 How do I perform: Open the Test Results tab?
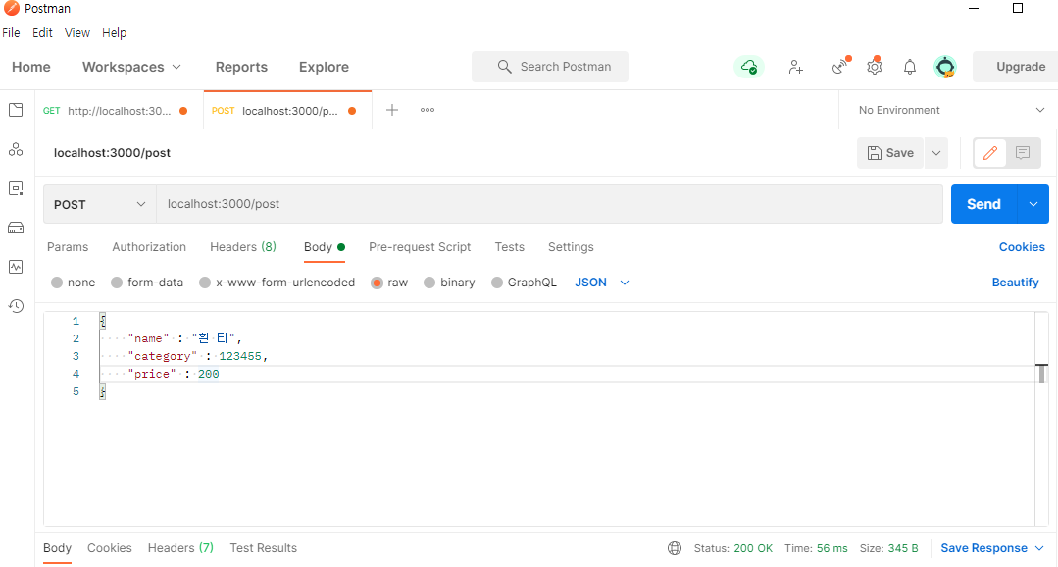[x=263, y=548]
